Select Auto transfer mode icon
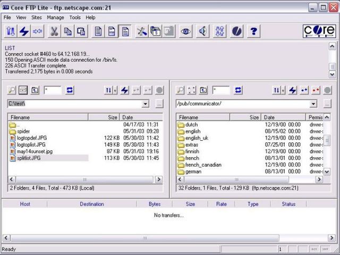The height and width of the screenshot is (255, 340). click(x=125, y=31)
